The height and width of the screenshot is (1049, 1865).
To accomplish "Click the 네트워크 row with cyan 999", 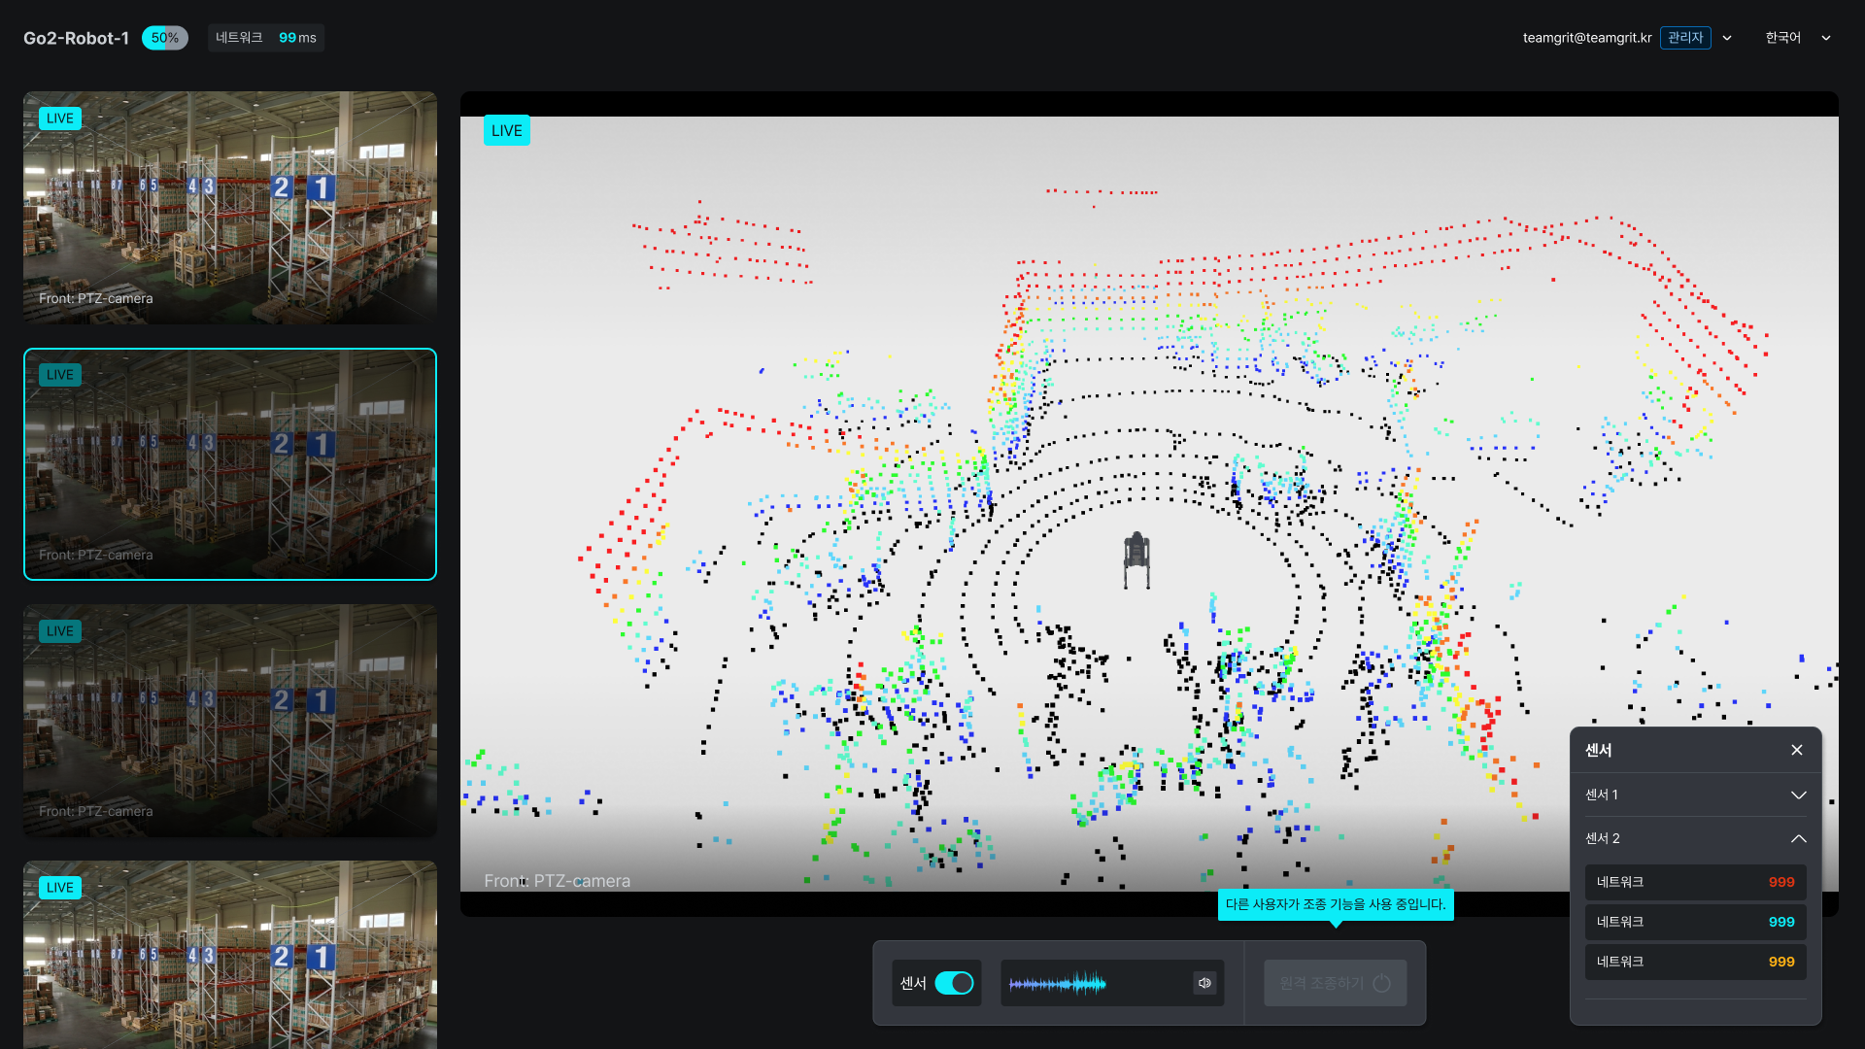I will (1695, 922).
